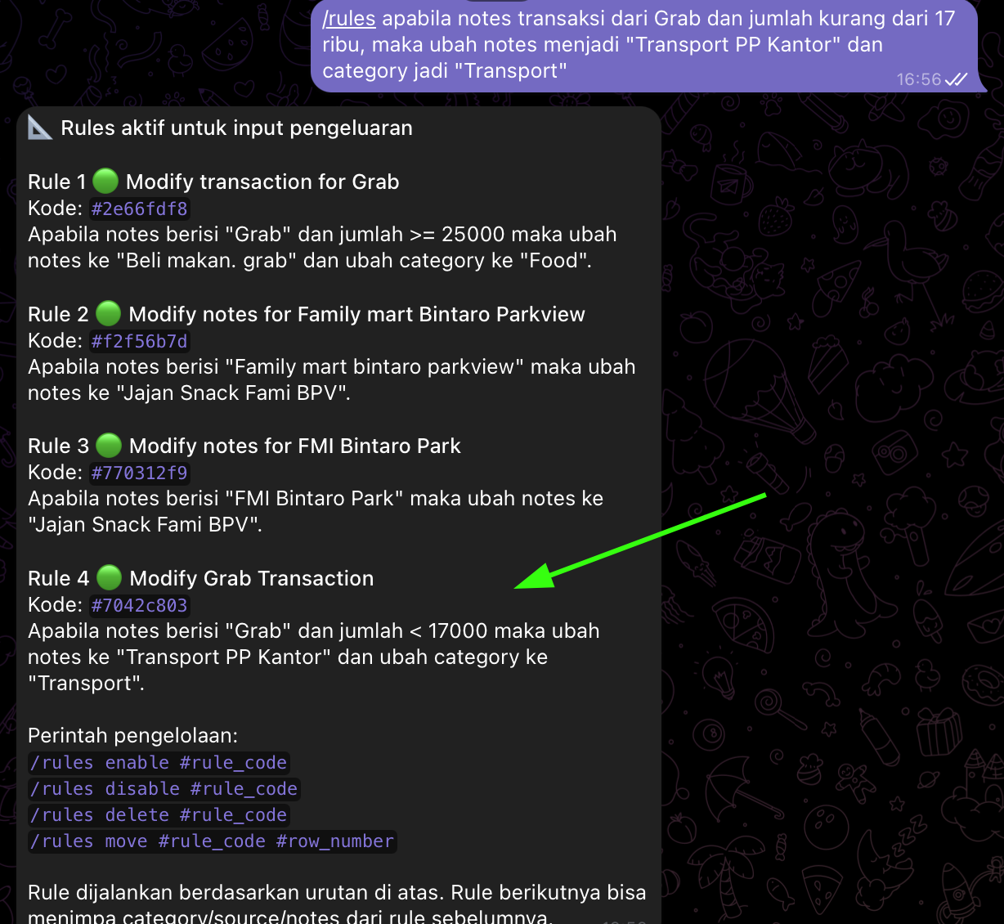This screenshot has width=1004, height=924.
Task: Click the text 'Perintah pengelolaan:'
Action: pyautogui.click(x=133, y=736)
